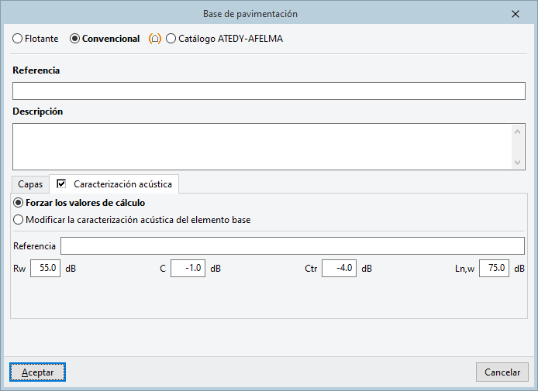Click the top Referencia text field
Viewport: 538px width, 391px height.
point(268,91)
